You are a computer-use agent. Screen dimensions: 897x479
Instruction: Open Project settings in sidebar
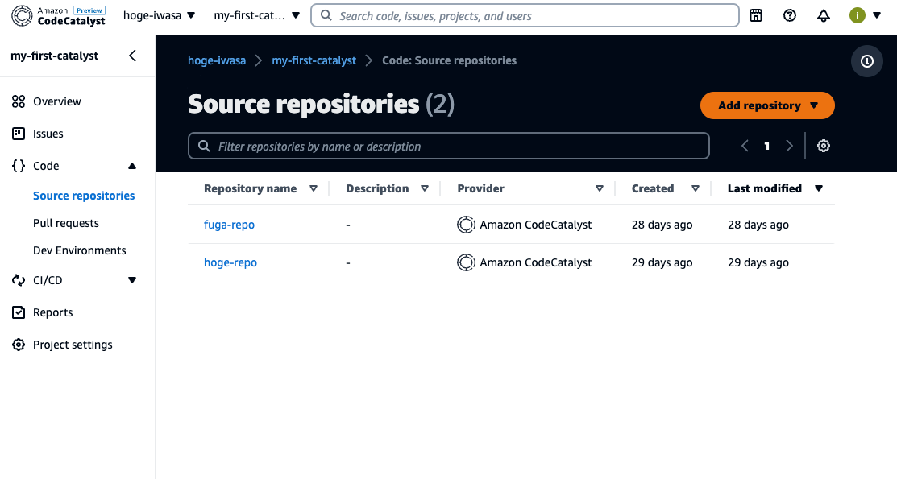(73, 345)
